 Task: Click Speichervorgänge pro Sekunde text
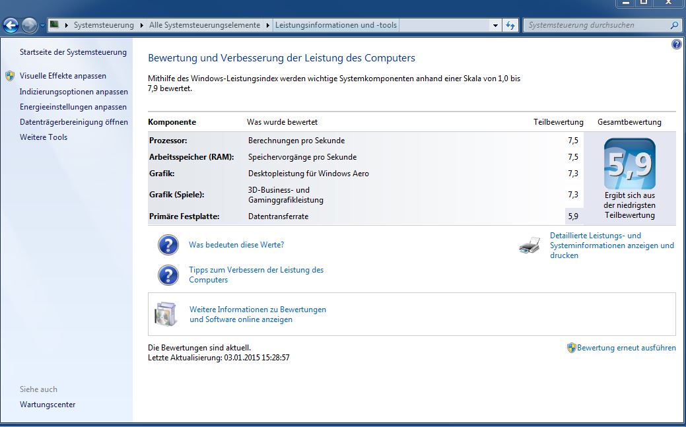coord(302,157)
